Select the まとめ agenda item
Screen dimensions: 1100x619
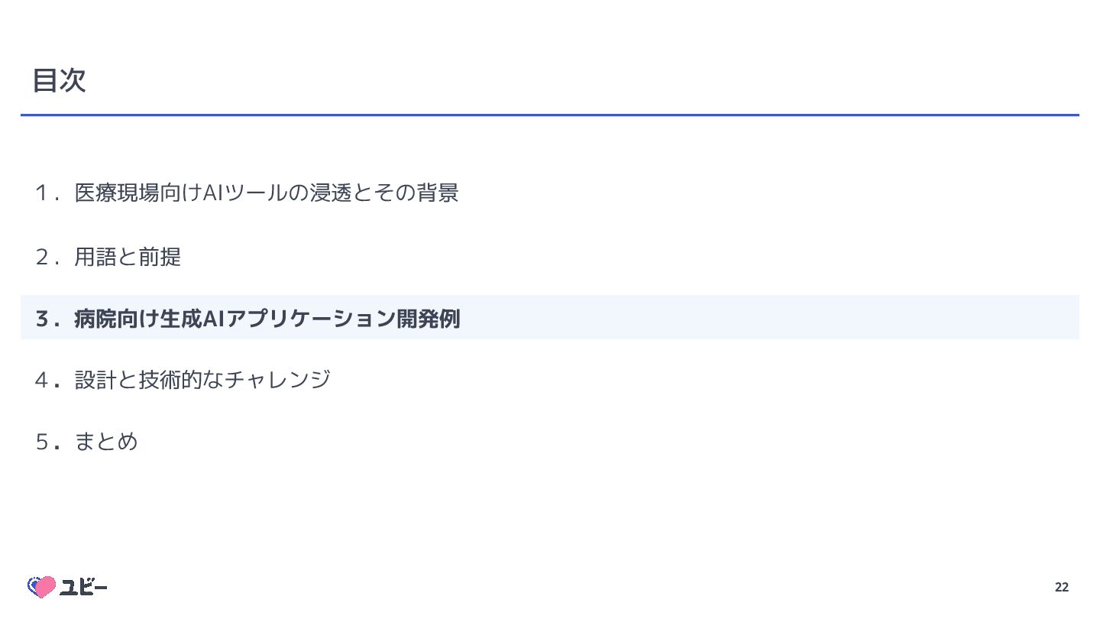[106, 442]
